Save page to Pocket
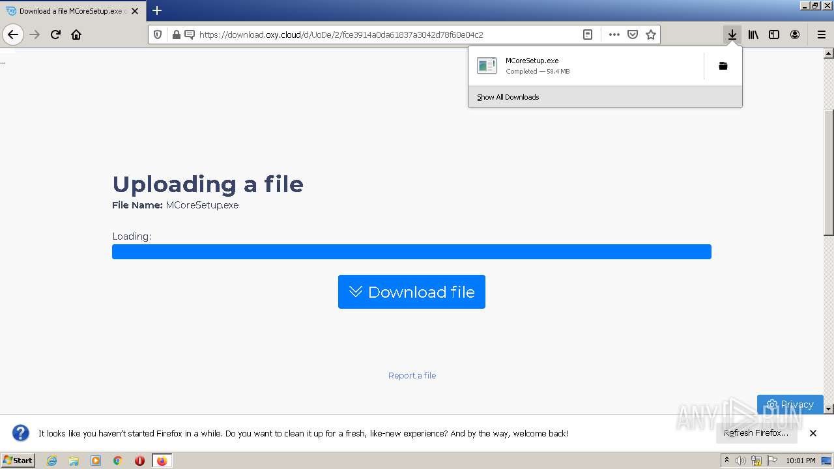This screenshot has width=834, height=469. coord(632,35)
